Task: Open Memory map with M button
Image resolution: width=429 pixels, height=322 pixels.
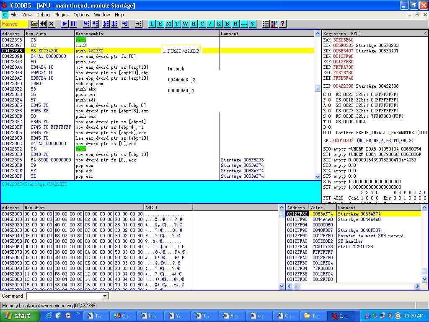Action: 168,24
